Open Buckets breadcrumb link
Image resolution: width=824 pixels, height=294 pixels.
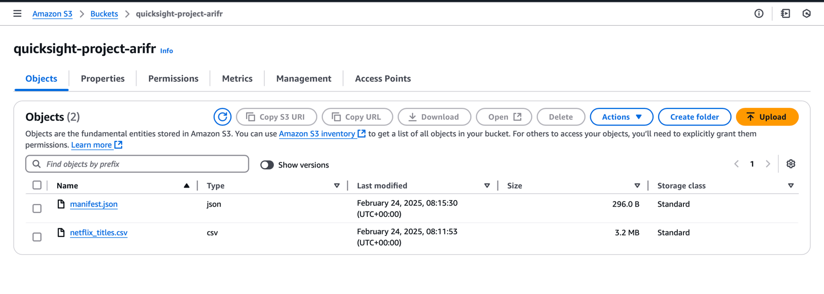[x=104, y=14]
